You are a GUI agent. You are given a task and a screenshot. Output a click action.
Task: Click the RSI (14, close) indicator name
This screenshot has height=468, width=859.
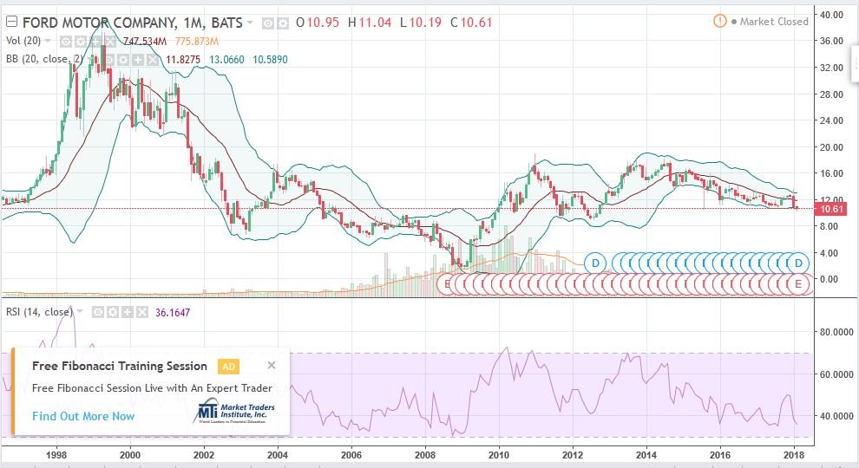click(39, 312)
